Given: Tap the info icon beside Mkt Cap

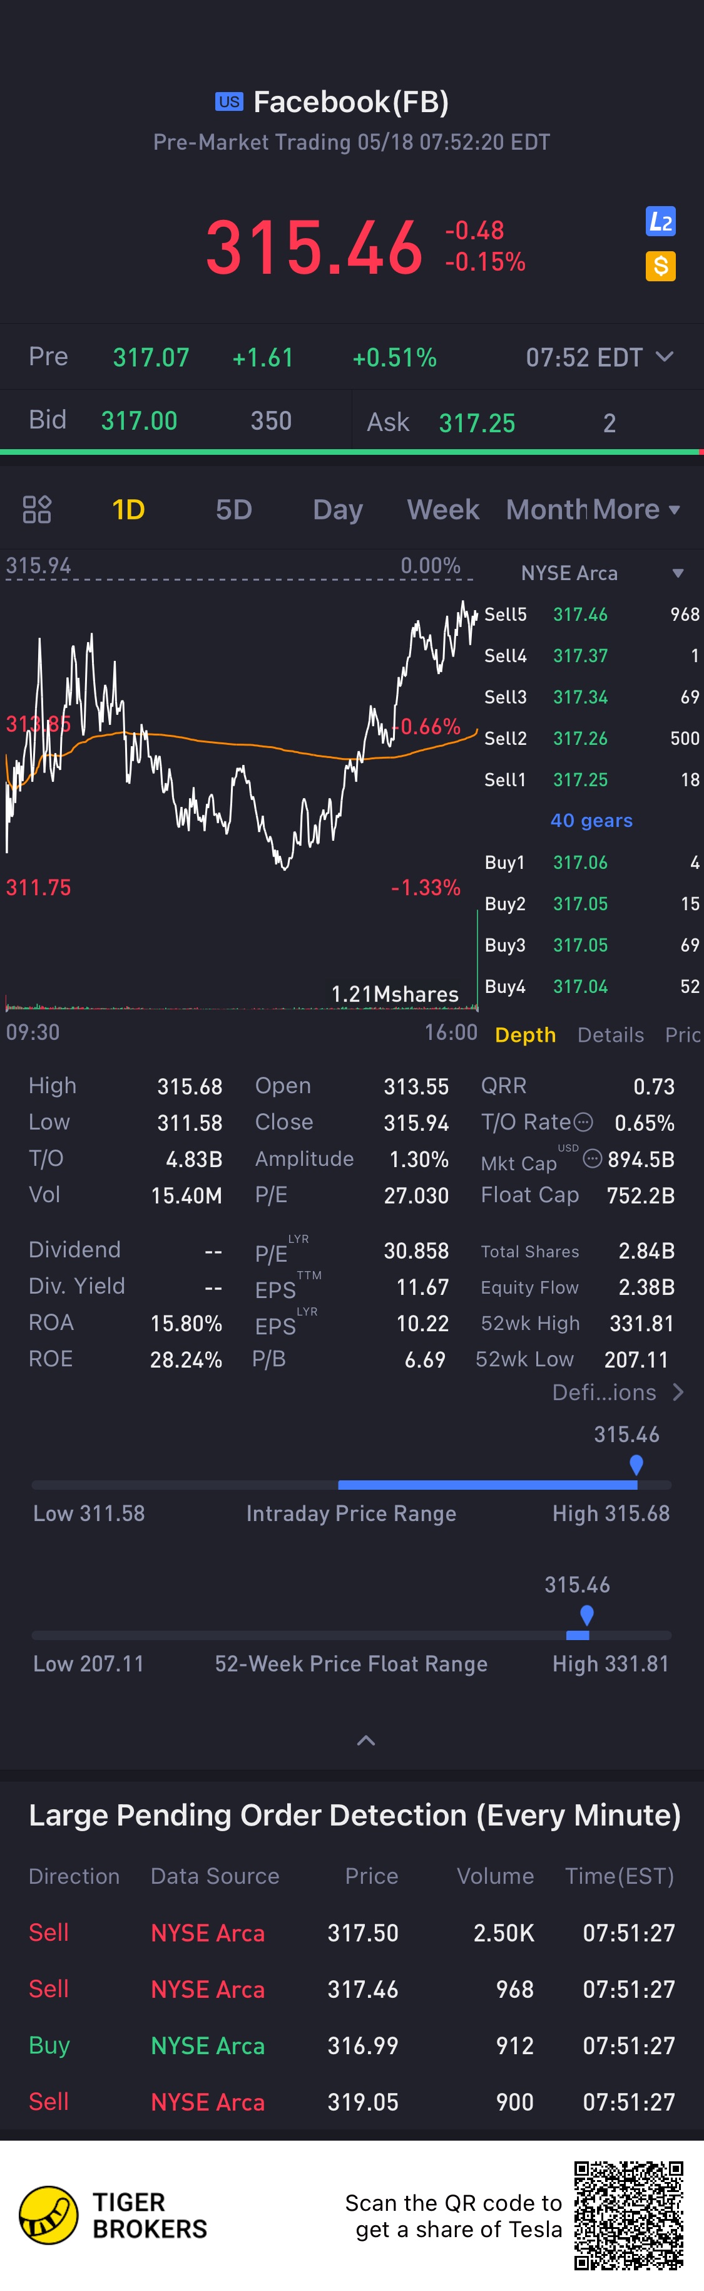Looking at the screenshot, I should [x=592, y=1158].
